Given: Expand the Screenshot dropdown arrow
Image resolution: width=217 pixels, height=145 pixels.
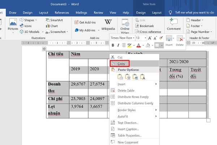Looking at the screenshot, I should pos(67,32).
